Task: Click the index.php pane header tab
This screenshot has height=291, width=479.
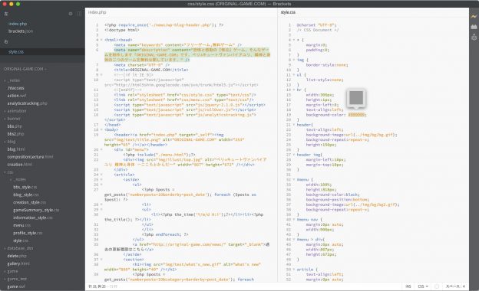Action: 97,12
